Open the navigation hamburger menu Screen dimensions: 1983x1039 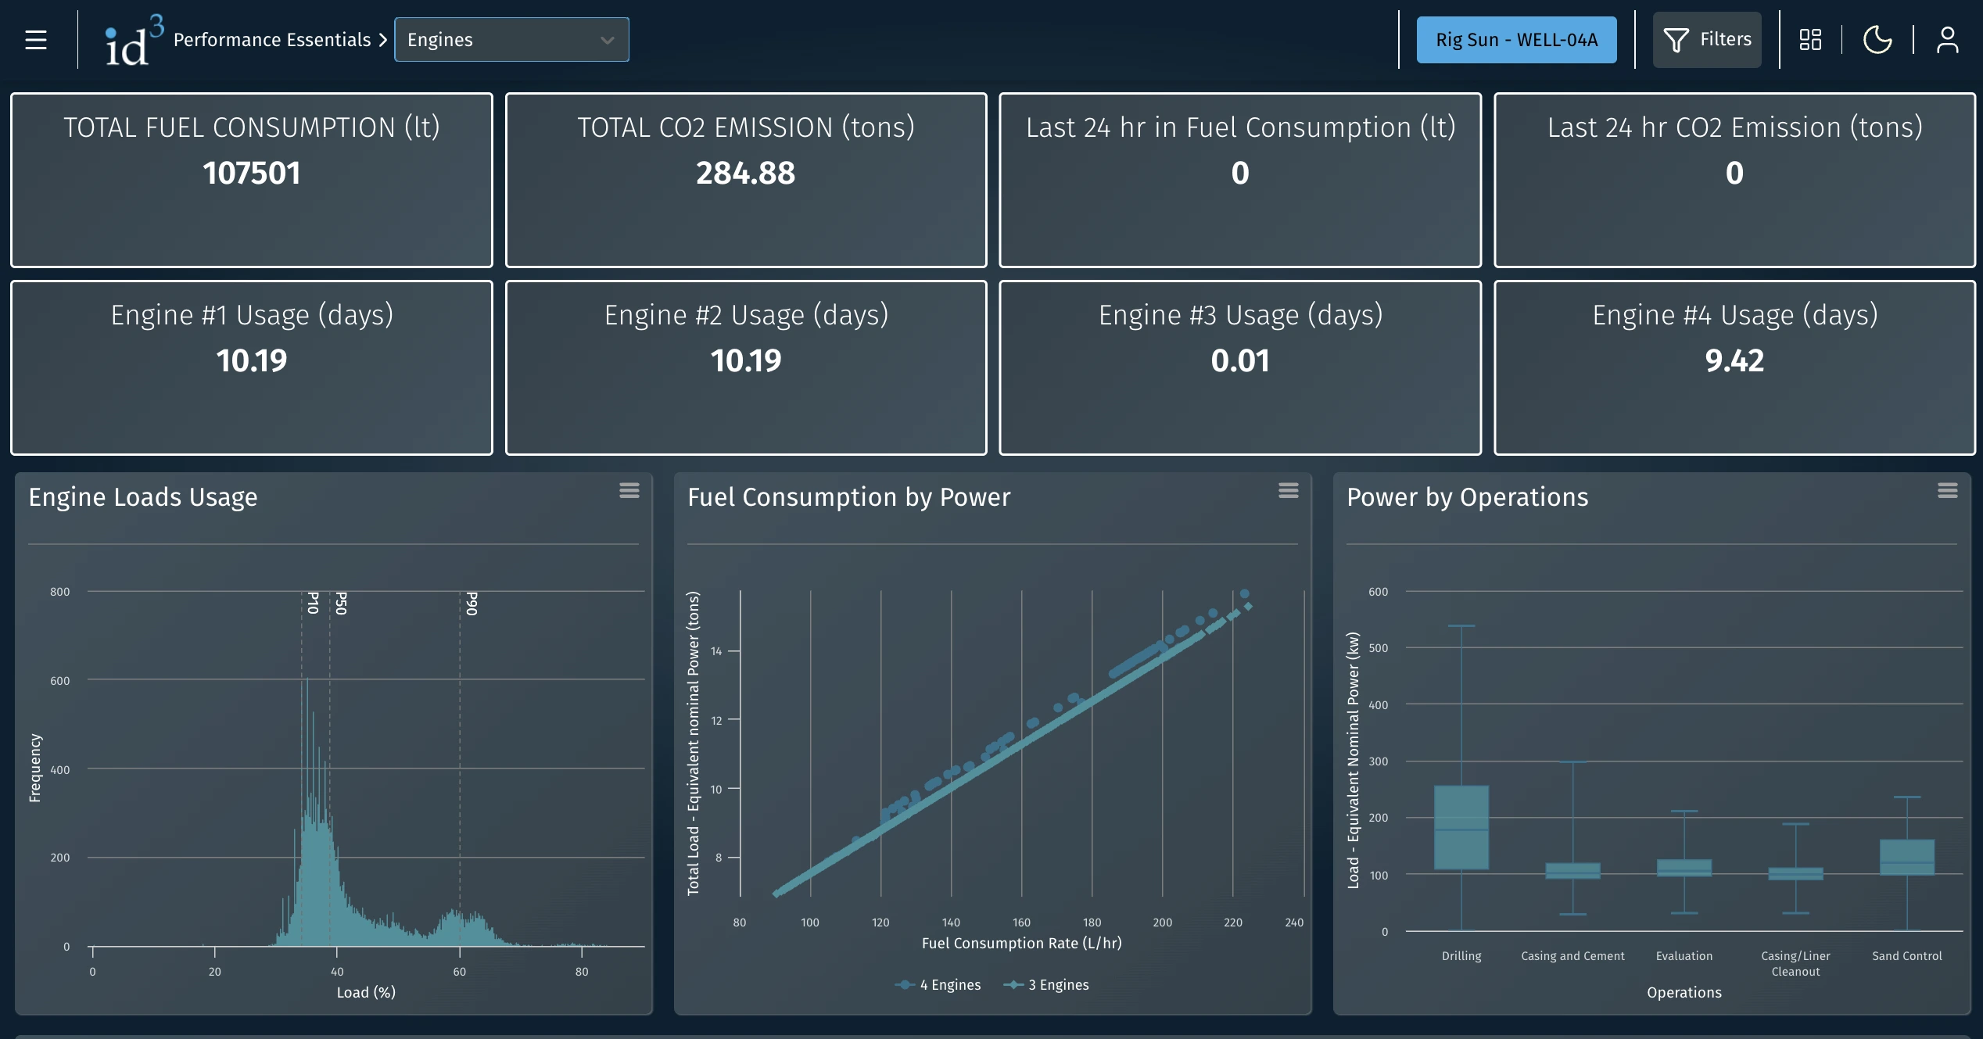pos(35,39)
